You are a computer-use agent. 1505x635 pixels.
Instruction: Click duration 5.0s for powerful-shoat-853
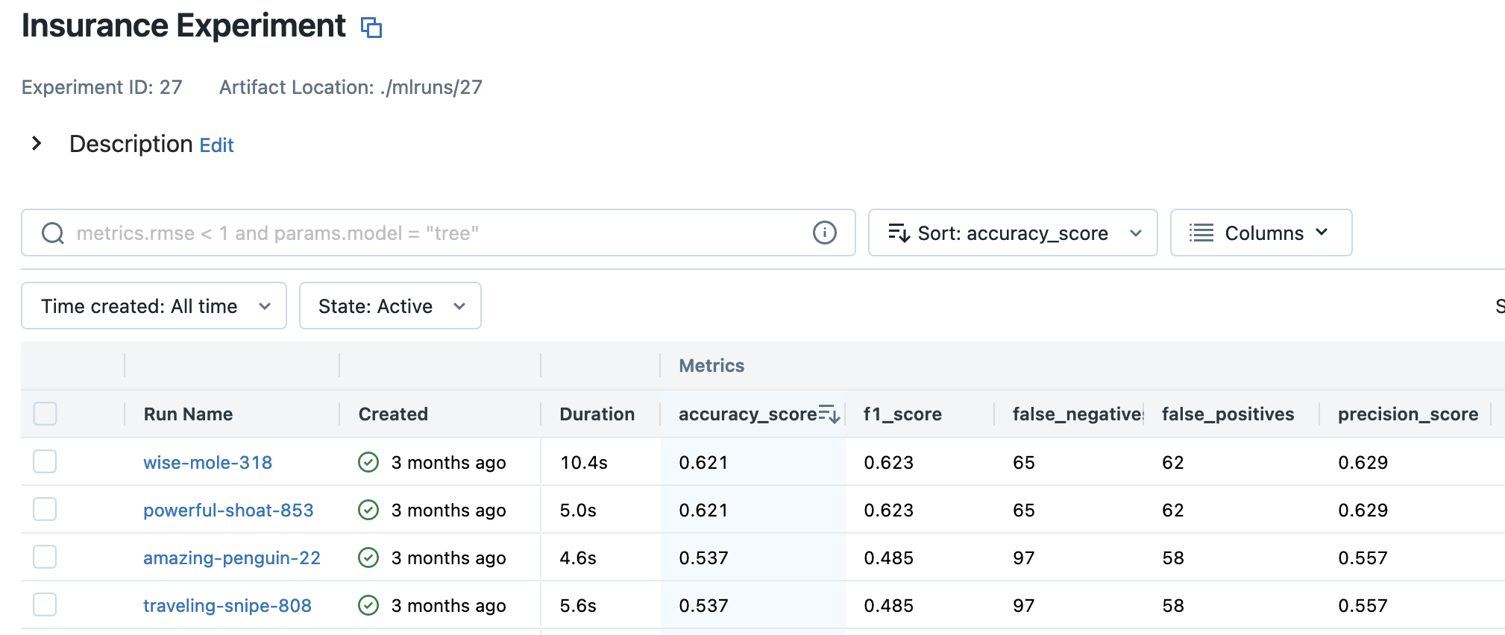tap(578, 511)
